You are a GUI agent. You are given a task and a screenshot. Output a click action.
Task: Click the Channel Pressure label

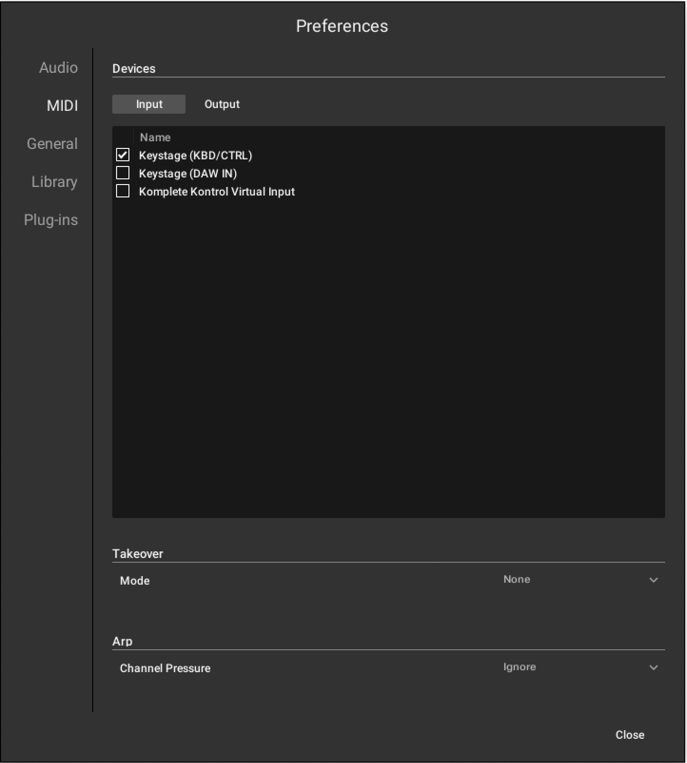click(x=165, y=668)
